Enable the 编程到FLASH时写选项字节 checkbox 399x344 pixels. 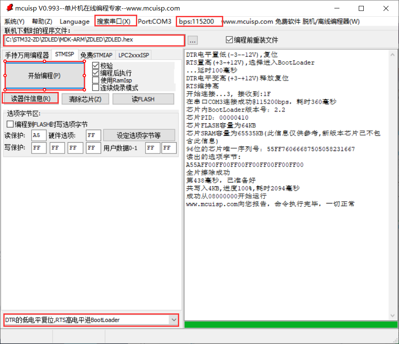(47, 124)
